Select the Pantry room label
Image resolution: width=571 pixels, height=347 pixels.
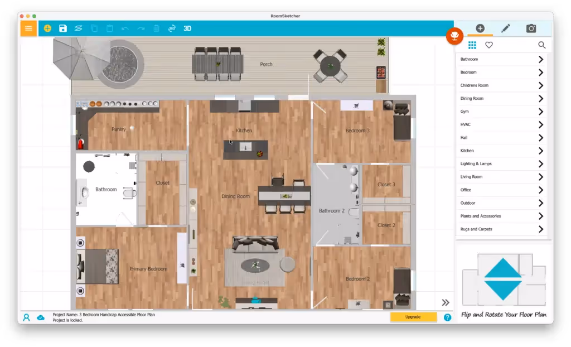[x=118, y=129]
